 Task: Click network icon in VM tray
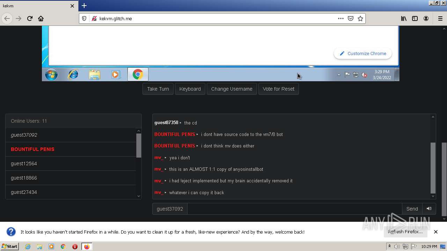coord(356,75)
